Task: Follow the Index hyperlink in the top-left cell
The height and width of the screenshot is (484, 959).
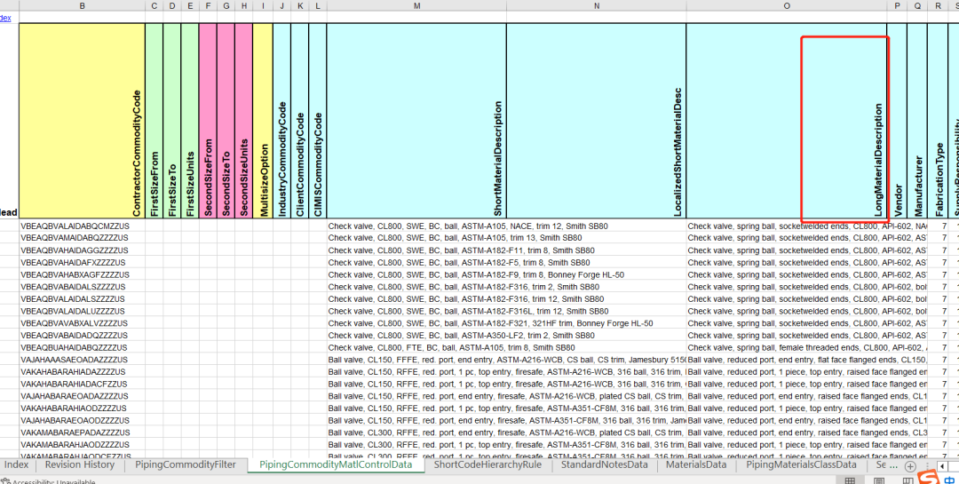Action: 5,18
